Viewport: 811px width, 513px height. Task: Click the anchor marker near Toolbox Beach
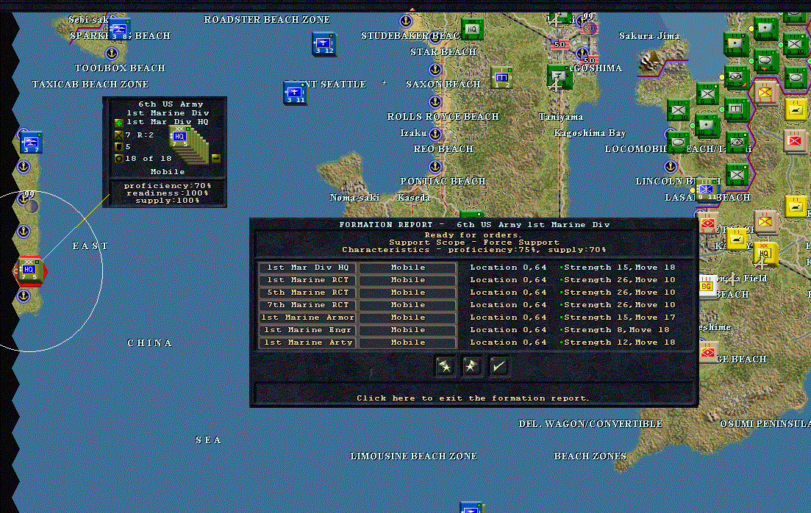tap(111, 53)
